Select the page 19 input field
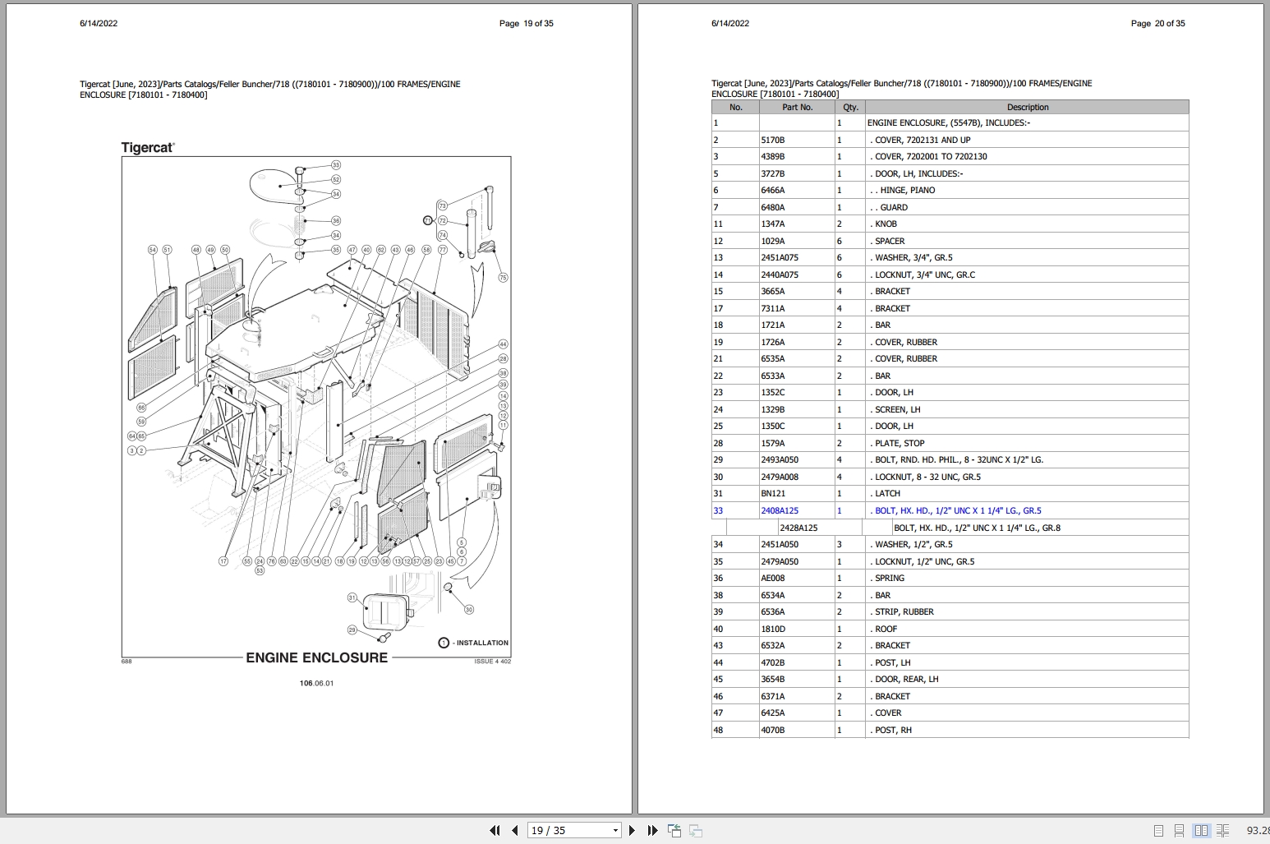The image size is (1270, 844). (x=559, y=831)
